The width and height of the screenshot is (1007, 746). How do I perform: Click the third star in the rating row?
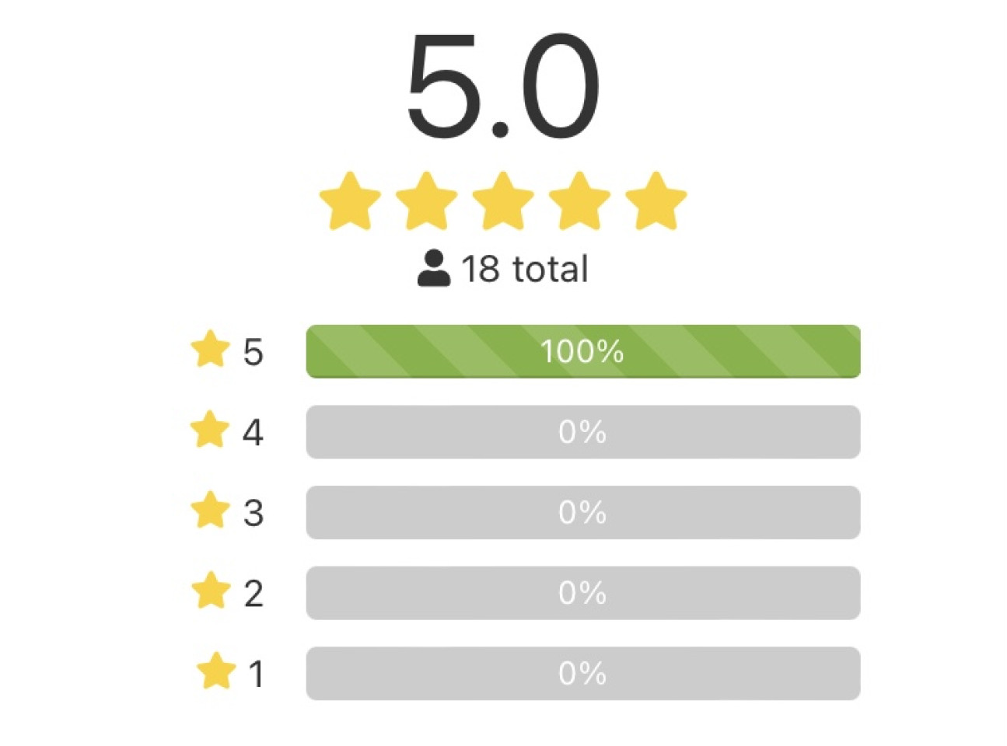(x=502, y=201)
